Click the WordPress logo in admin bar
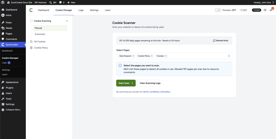 click(3, 2)
